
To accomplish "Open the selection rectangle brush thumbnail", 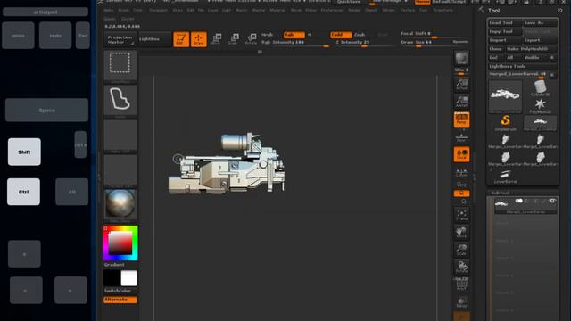I will [x=120, y=65].
